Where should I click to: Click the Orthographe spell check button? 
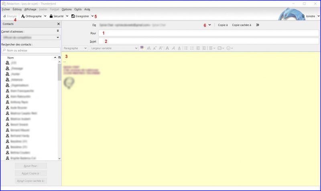pyautogui.click(x=31, y=16)
